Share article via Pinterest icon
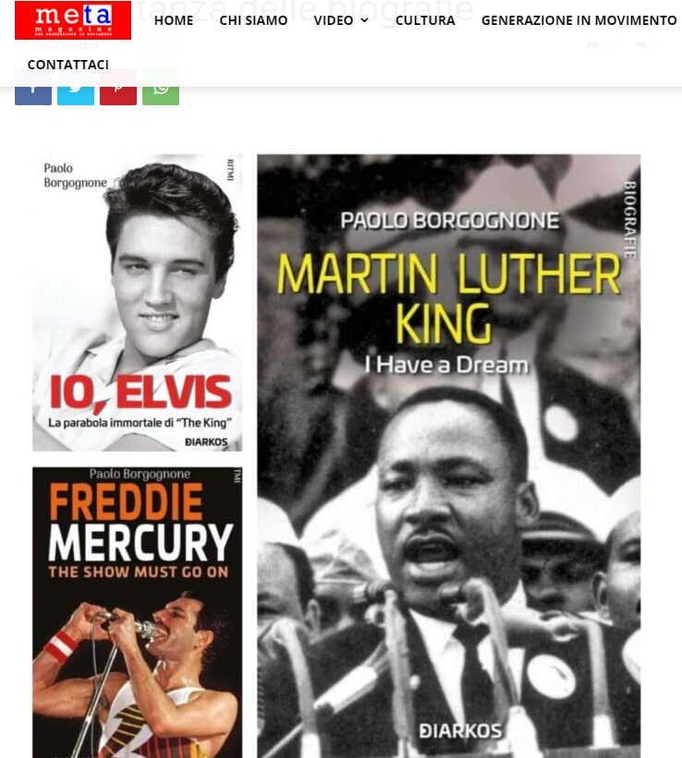 pyautogui.click(x=118, y=87)
